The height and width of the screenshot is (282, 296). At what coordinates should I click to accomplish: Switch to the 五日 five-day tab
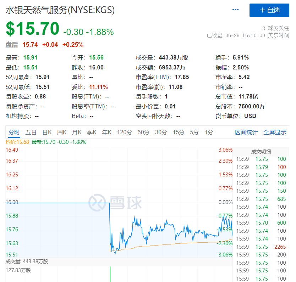click(31, 132)
